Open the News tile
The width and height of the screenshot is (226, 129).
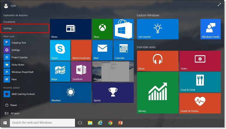coord(71,29)
